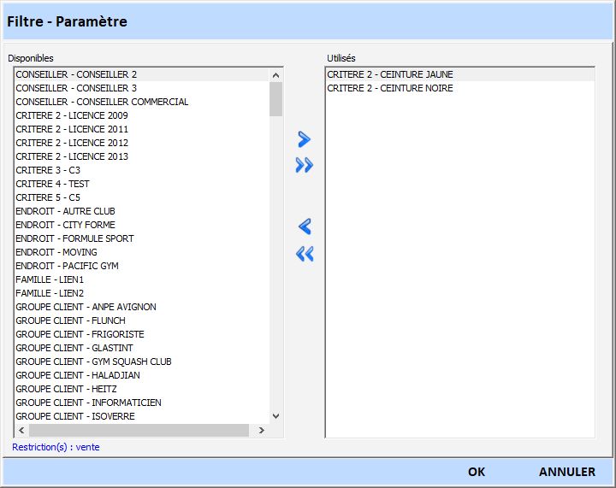Viewport: 616px width, 488px height.
Task: Click the Restriction(s) : vente text
Action: click(56, 447)
